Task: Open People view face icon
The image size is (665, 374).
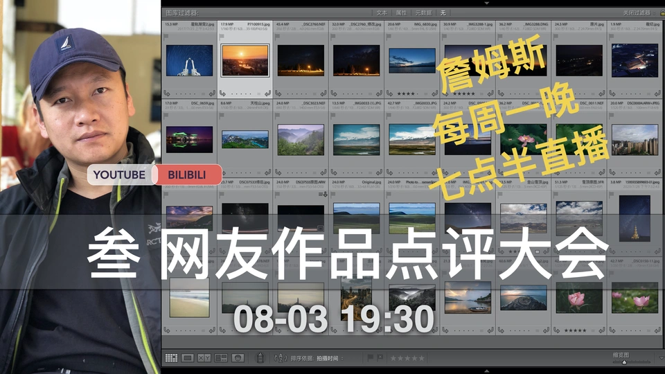Action: click(x=238, y=358)
